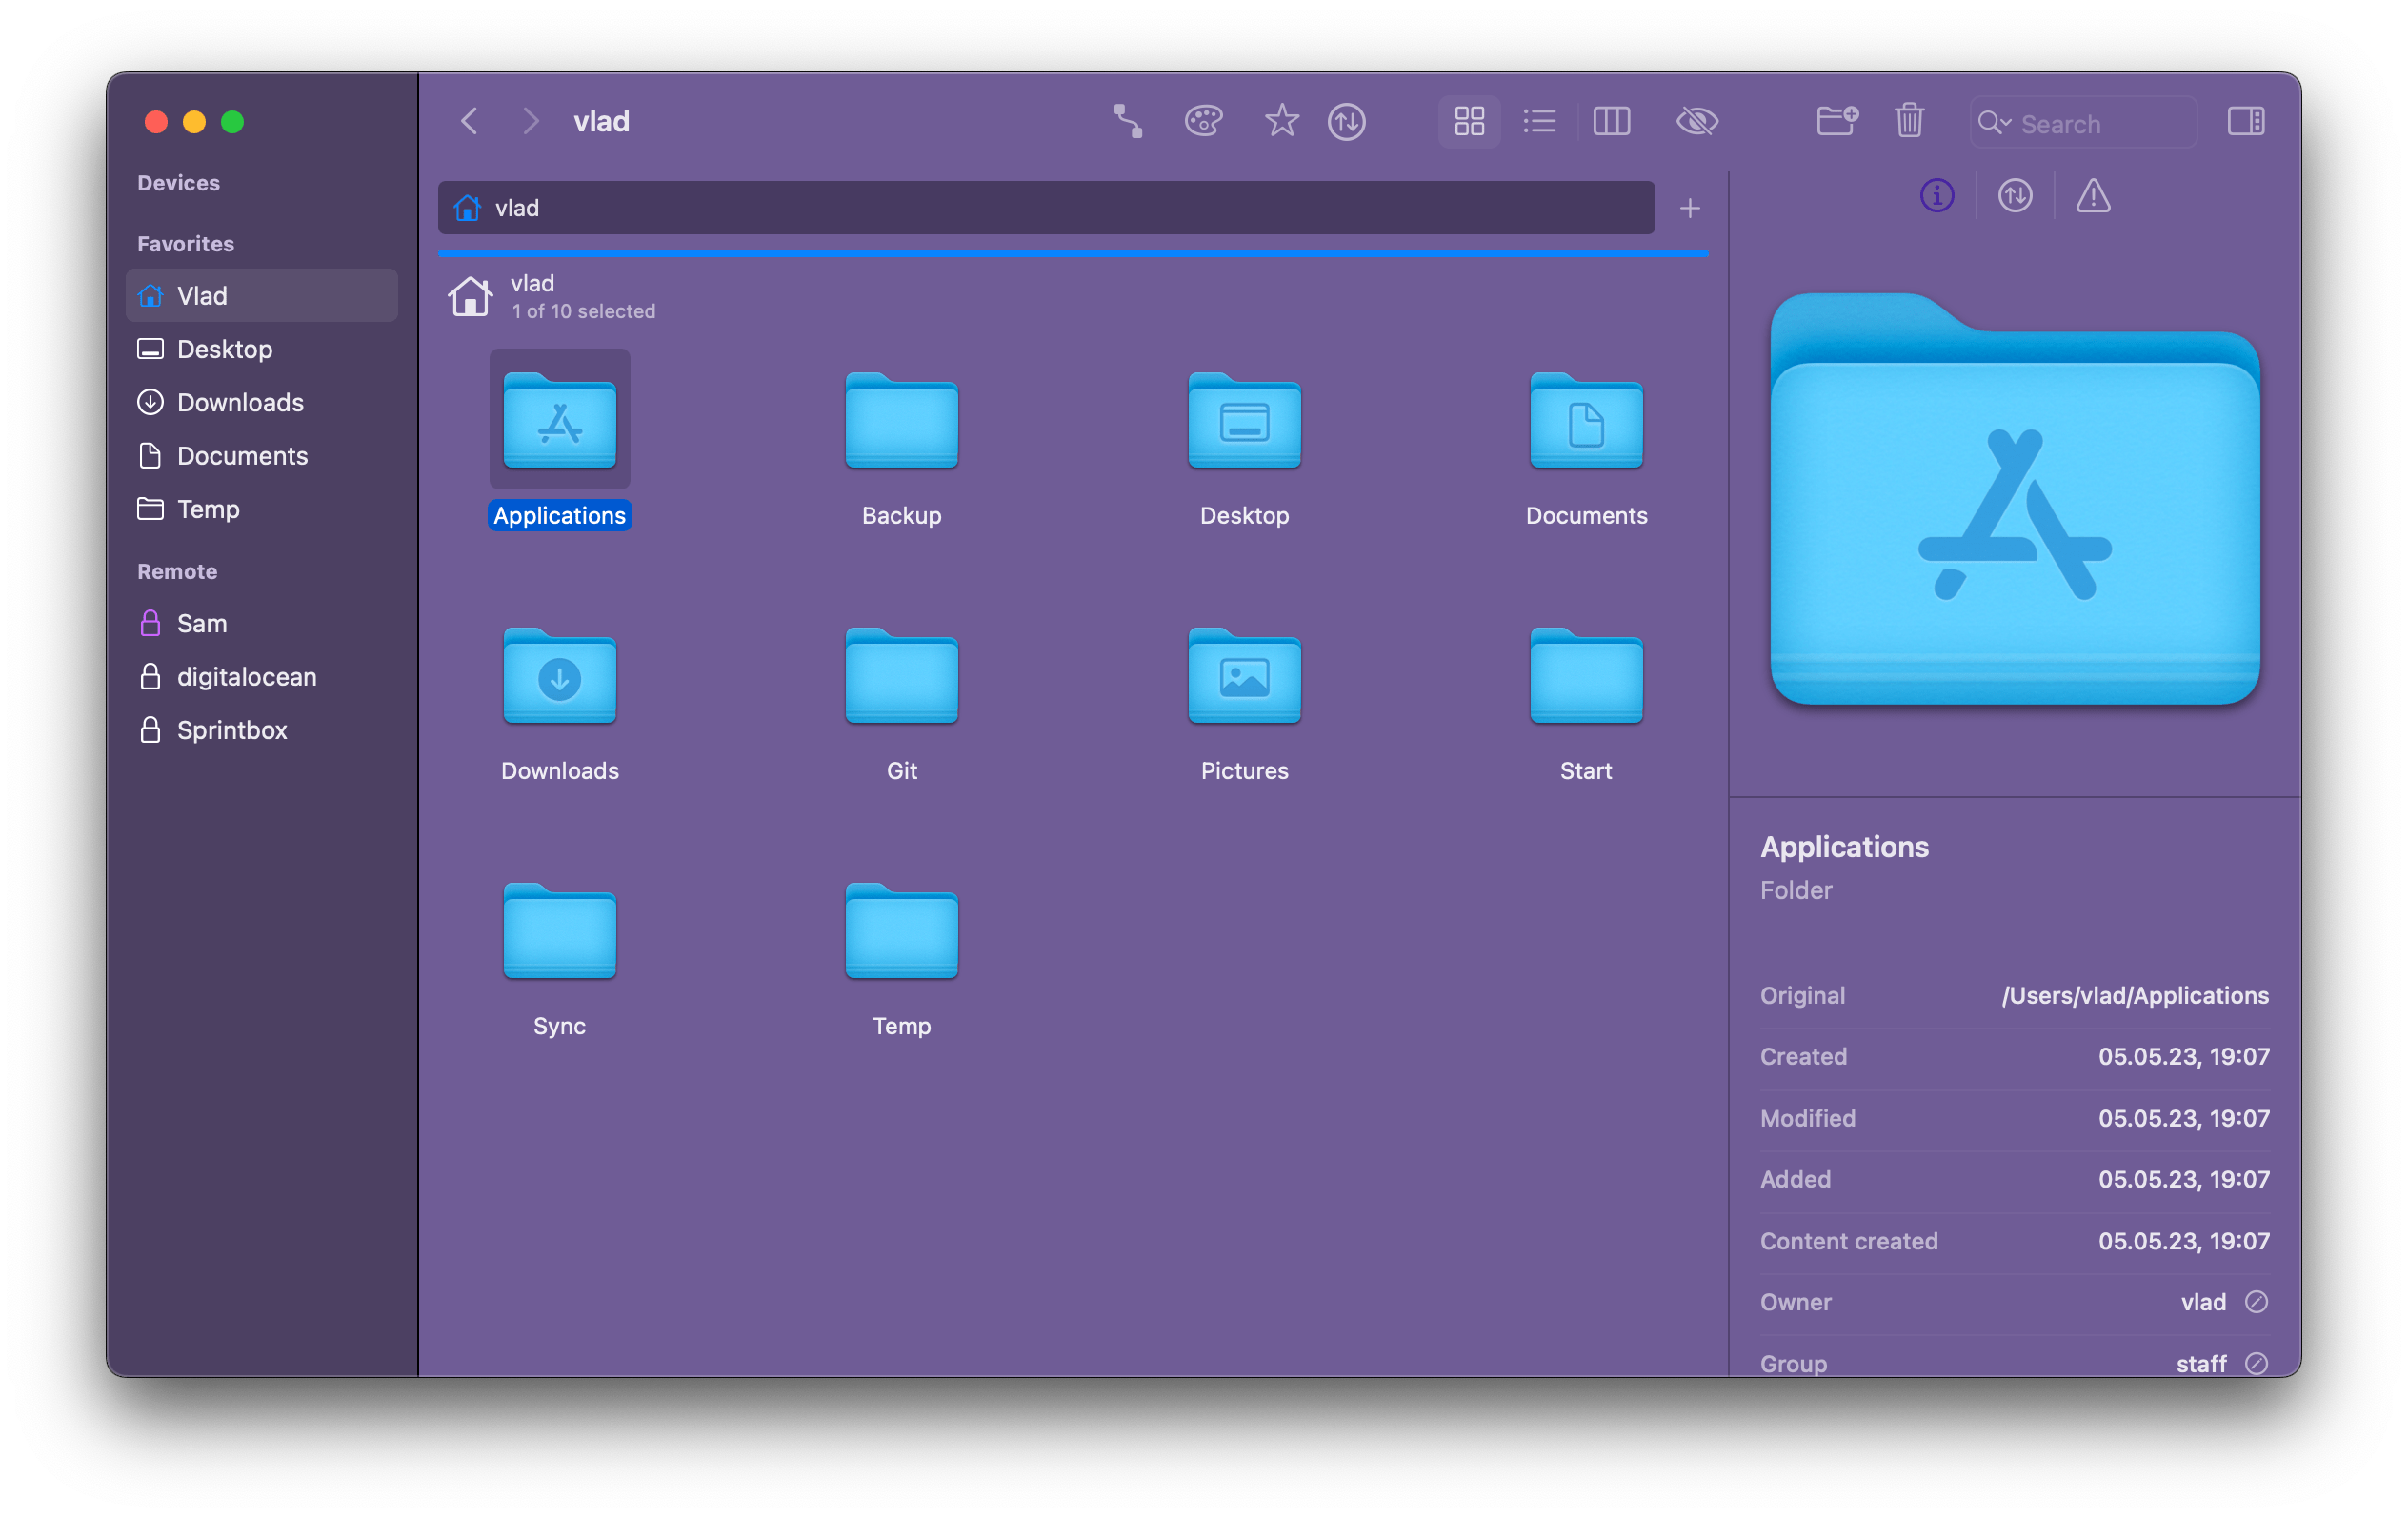
Task: Expand the Devices section in sidebar
Action: pos(178,182)
